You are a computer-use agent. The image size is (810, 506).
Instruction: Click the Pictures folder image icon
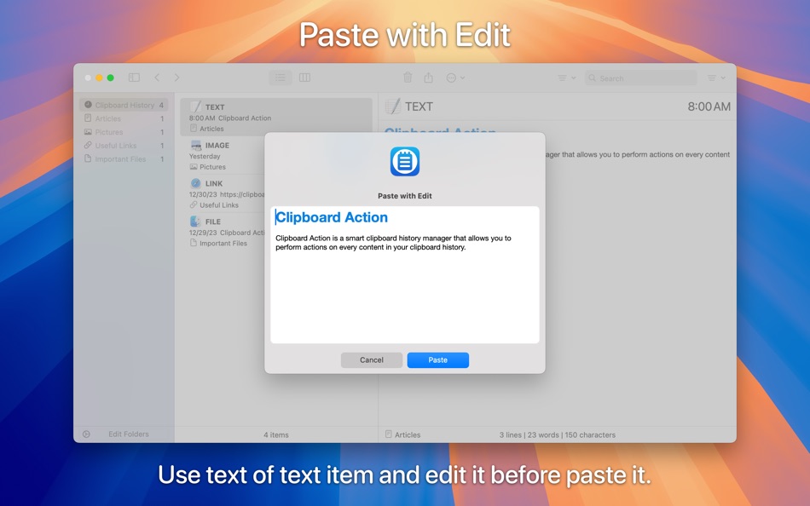(x=88, y=132)
